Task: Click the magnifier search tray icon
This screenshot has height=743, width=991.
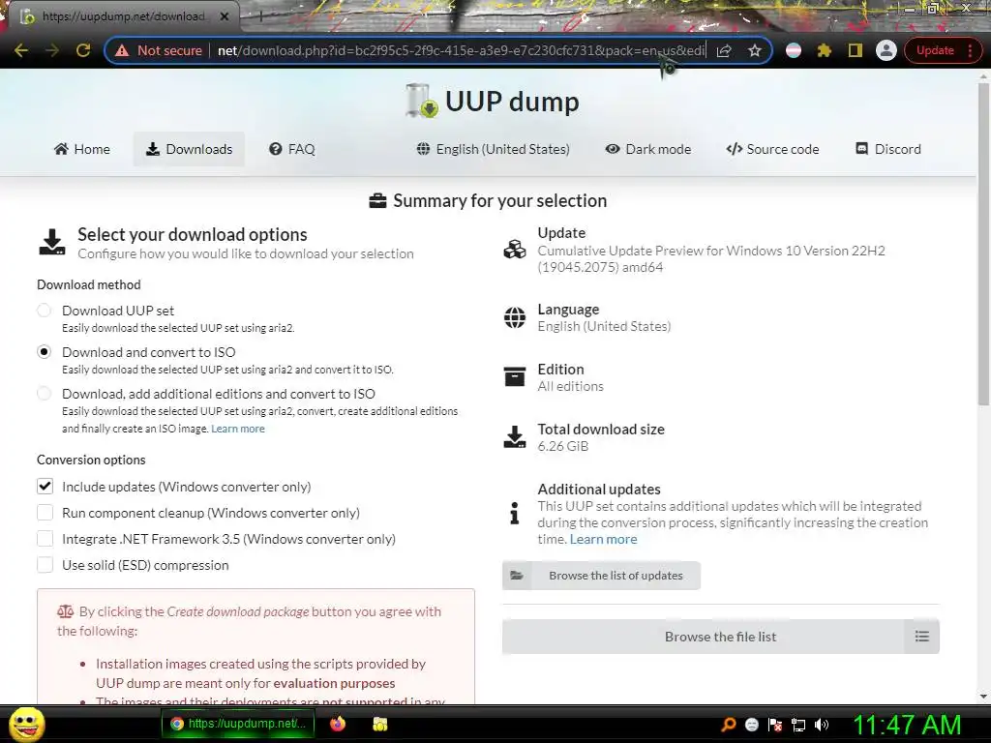Action: click(728, 725)
